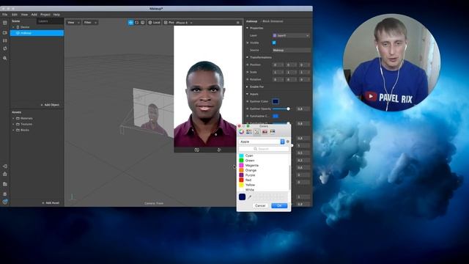Open the viewport View dropdown

(x=73, y=23)
